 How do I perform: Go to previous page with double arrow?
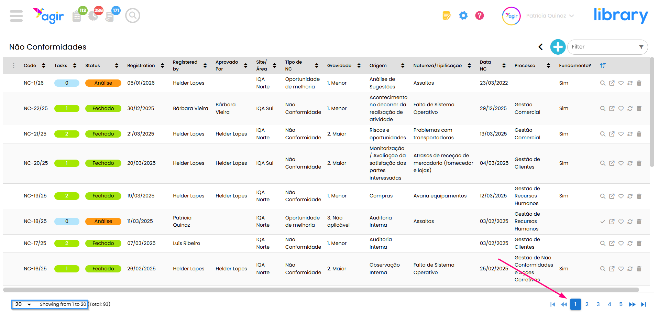[x=564, y=304]
